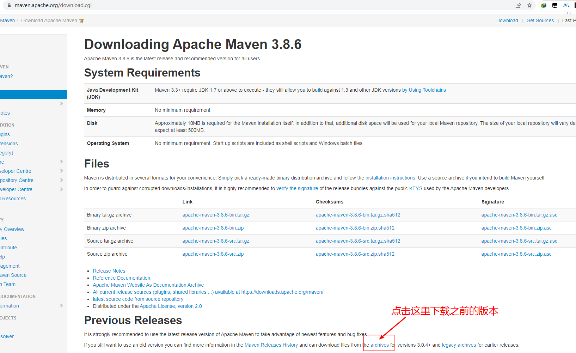Open the Apache License, version 2.0 link
This screenshot has height=353, width=576.
click(171, 306)
